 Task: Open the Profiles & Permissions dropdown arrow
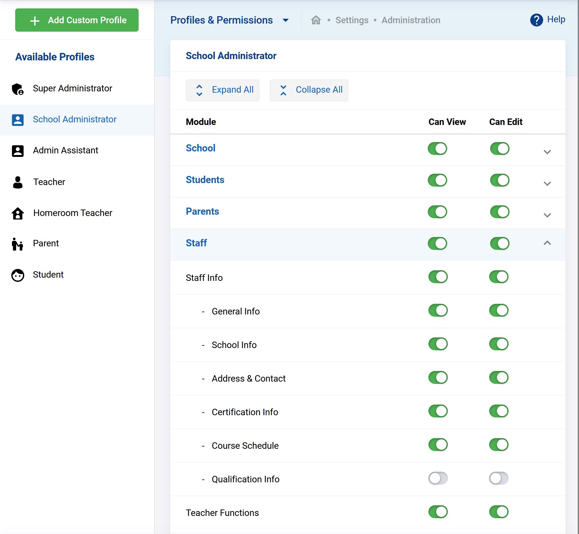tap(285, 20)
